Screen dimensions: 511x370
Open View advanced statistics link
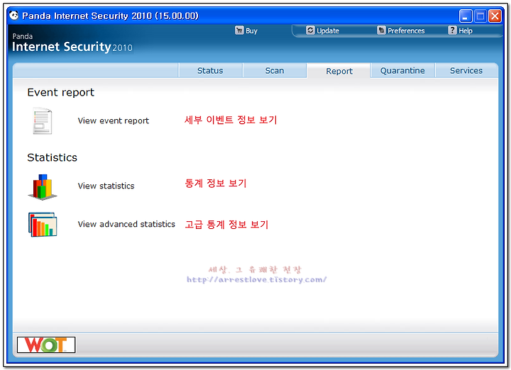tap(126, 224)
